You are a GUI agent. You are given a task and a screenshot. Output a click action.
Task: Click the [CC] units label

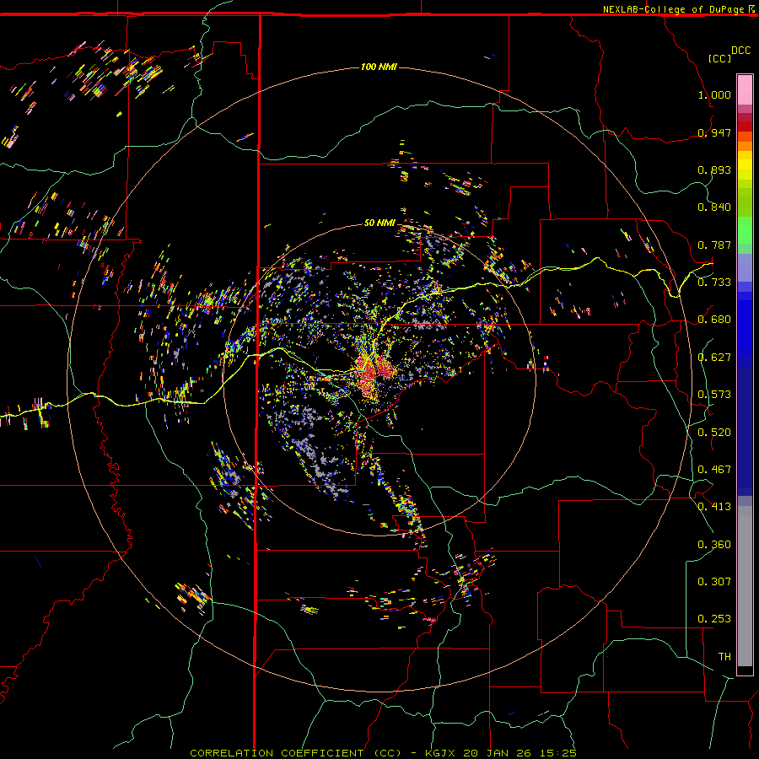[719, 58]
